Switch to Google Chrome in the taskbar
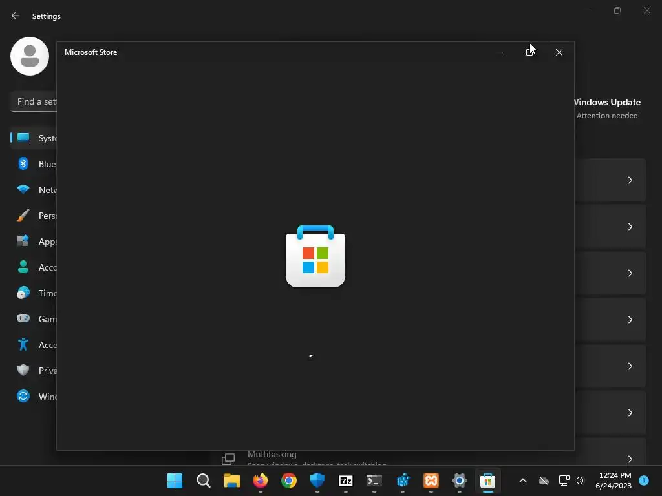 tap(289, 480)
